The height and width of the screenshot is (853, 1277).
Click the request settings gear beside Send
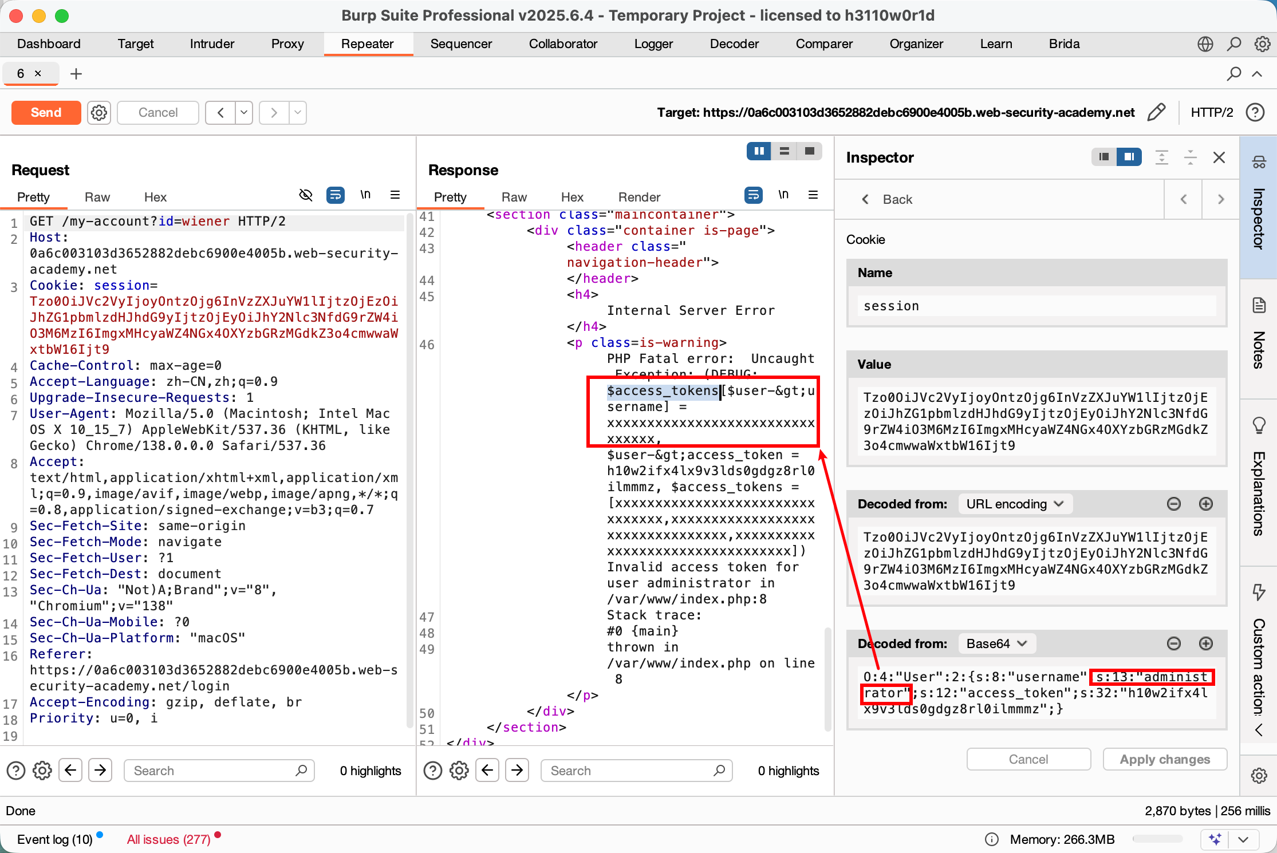coord(99,113)
